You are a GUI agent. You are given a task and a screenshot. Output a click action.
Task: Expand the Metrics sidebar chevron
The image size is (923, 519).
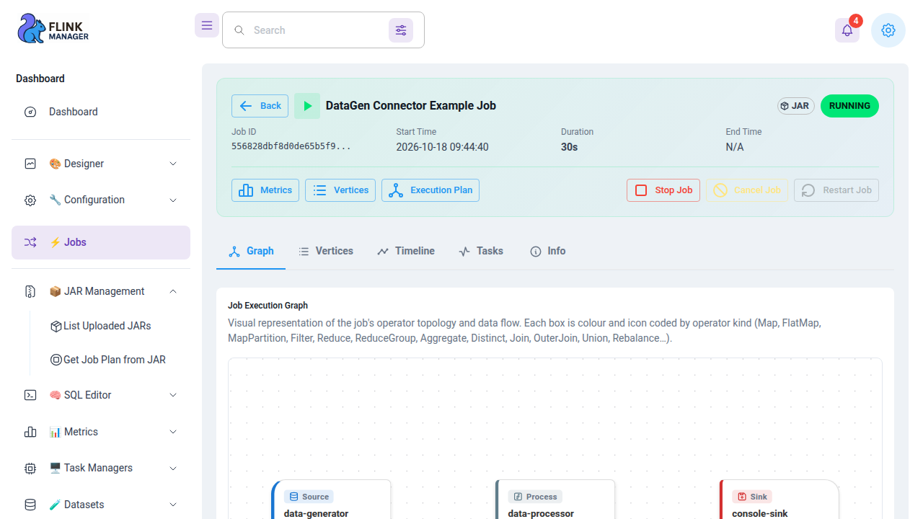pos(173,432)
